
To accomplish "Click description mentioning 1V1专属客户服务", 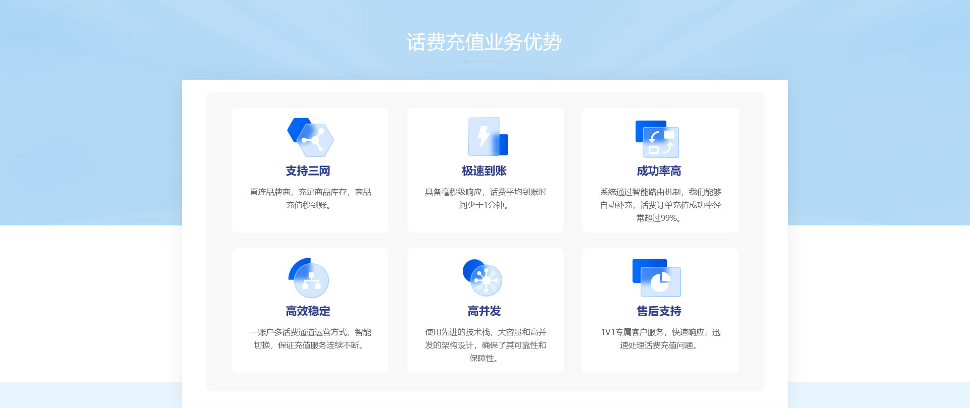I will [660, 338].
